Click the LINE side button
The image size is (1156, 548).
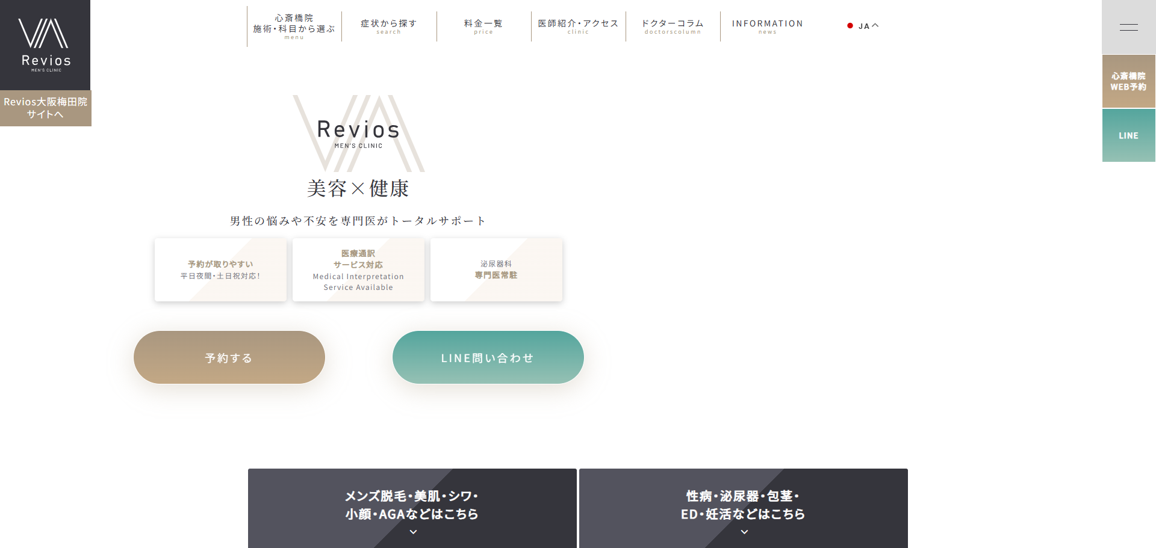coord(1128,135)
